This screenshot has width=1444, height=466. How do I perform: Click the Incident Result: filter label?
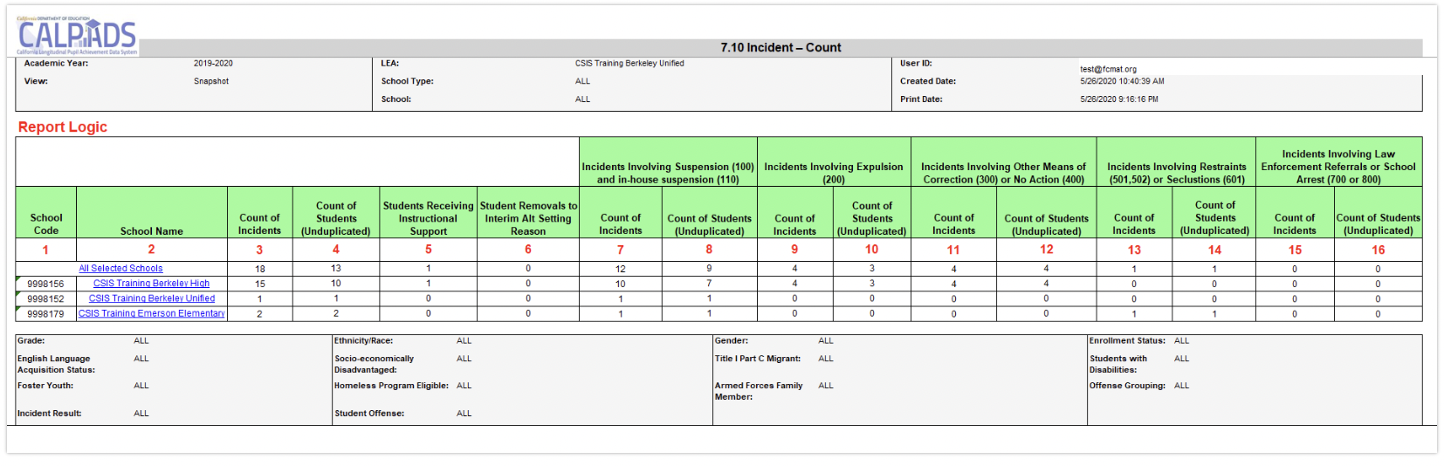click(x=49, y=413)
